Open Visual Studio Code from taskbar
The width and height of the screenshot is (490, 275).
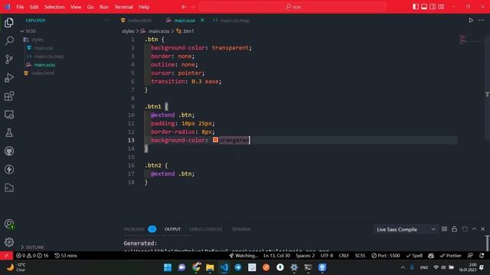tap(224, 267)
